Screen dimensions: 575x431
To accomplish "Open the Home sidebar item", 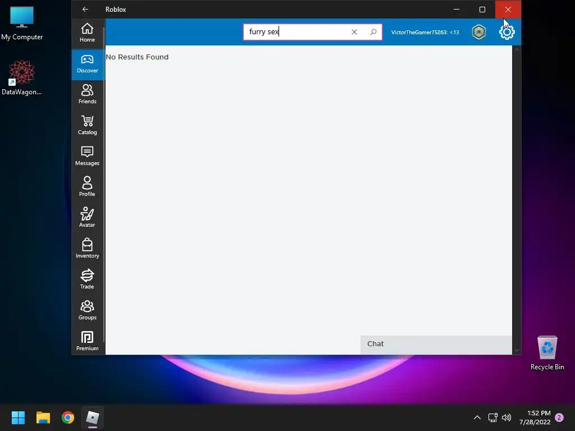I will point(87,33).
